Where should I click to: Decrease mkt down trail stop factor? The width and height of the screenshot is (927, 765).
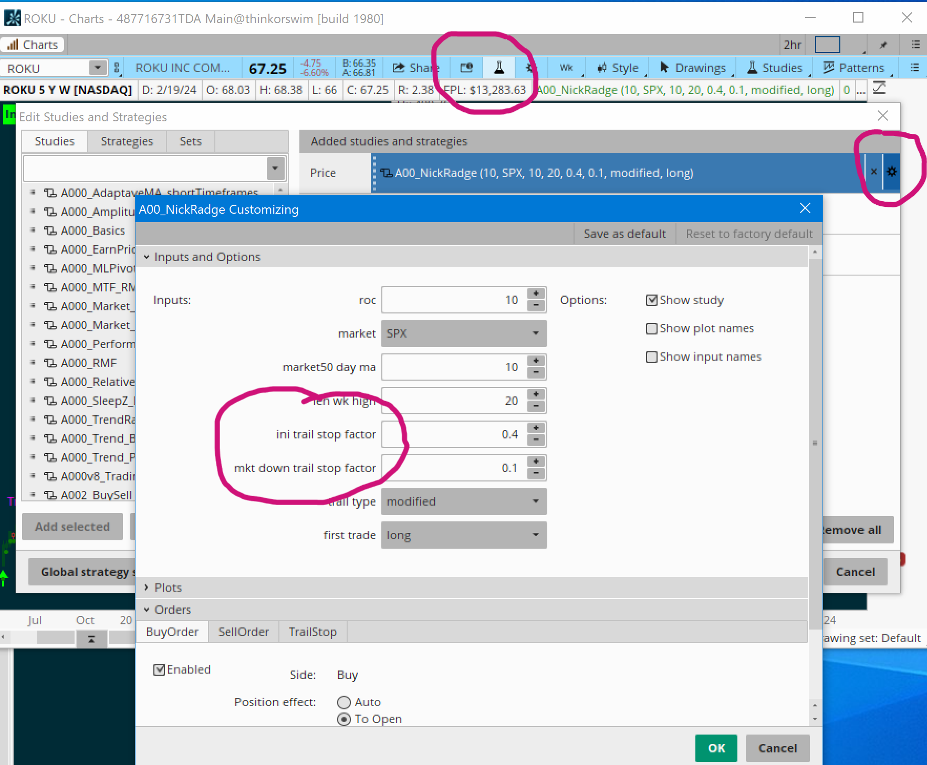(536, 474)
